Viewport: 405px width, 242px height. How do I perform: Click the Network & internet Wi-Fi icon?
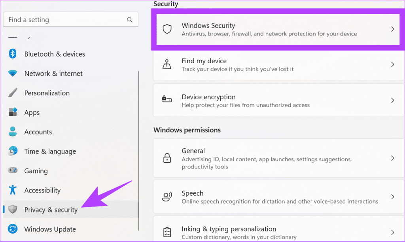[x=13, y=74]
